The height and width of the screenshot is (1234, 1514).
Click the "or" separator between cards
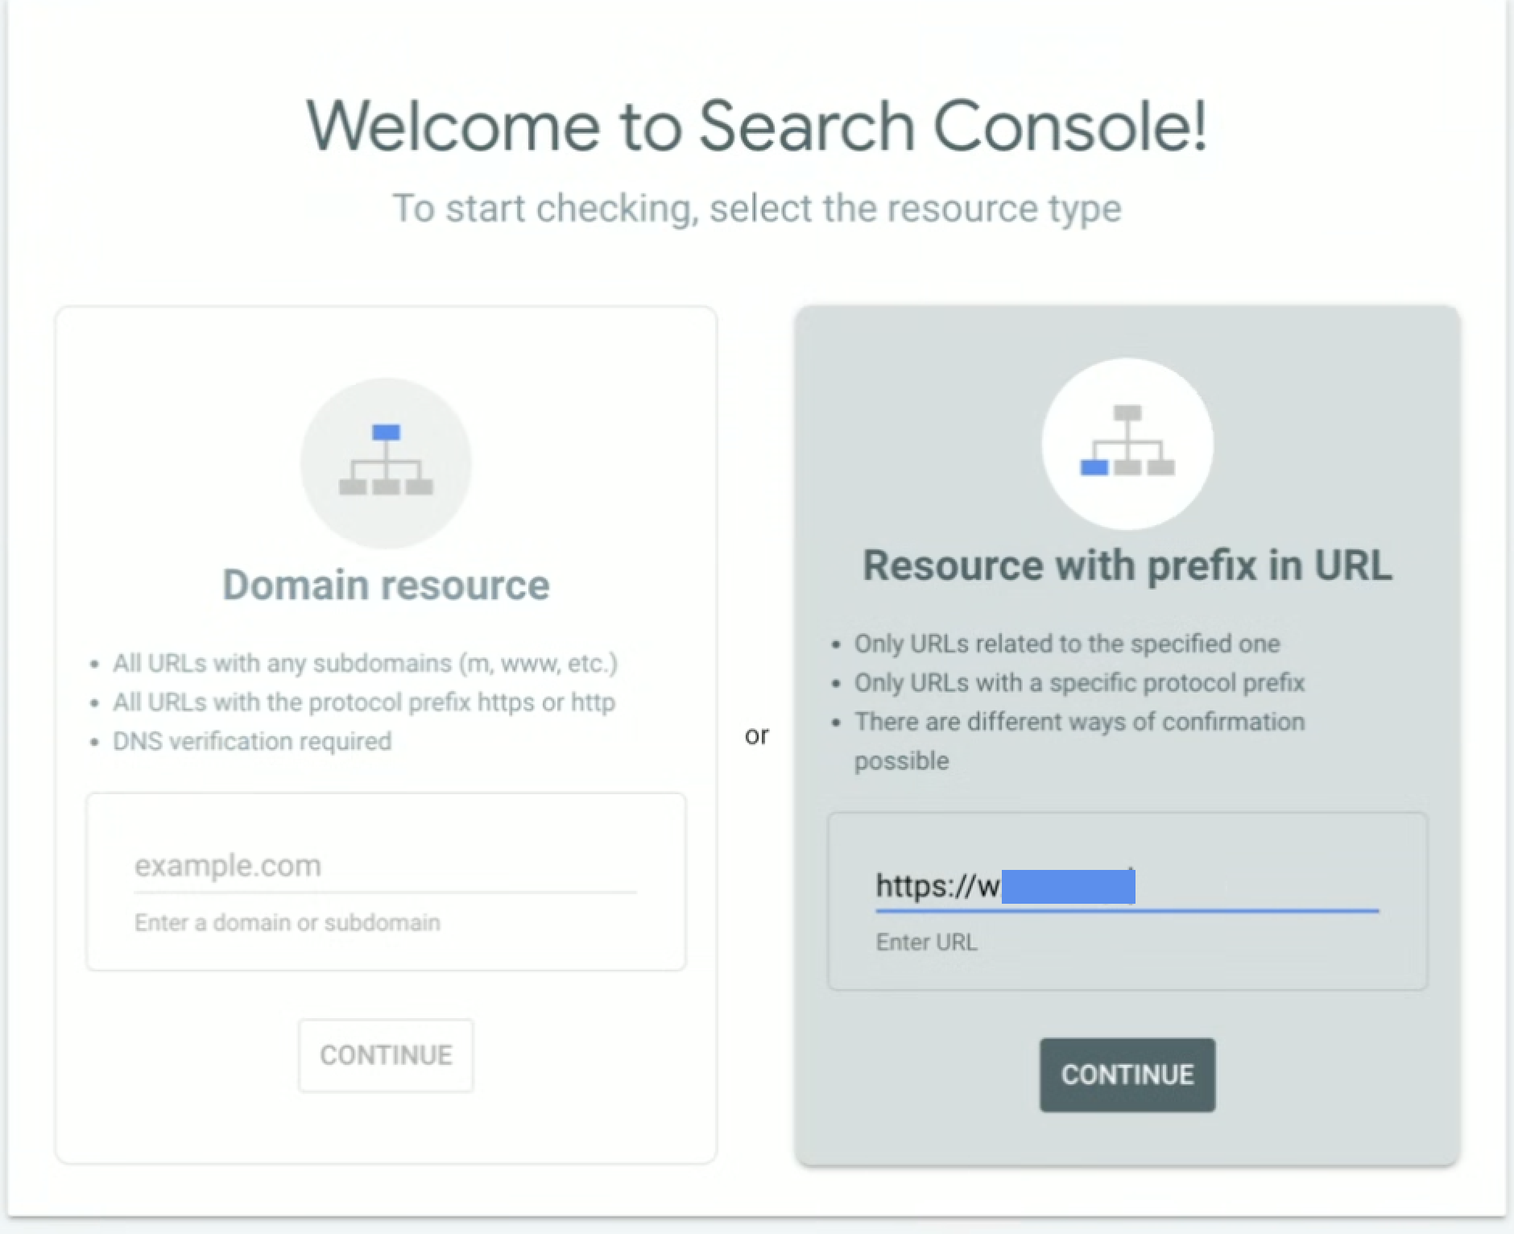pos(756,735)
